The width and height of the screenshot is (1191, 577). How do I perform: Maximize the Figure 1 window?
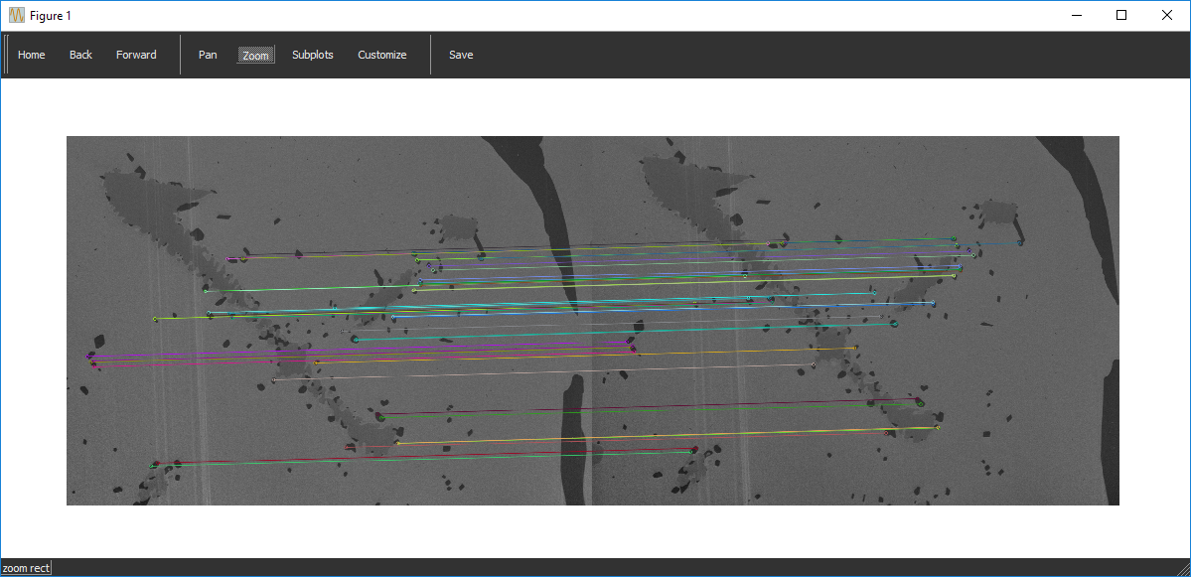(x=1121, y=15)
